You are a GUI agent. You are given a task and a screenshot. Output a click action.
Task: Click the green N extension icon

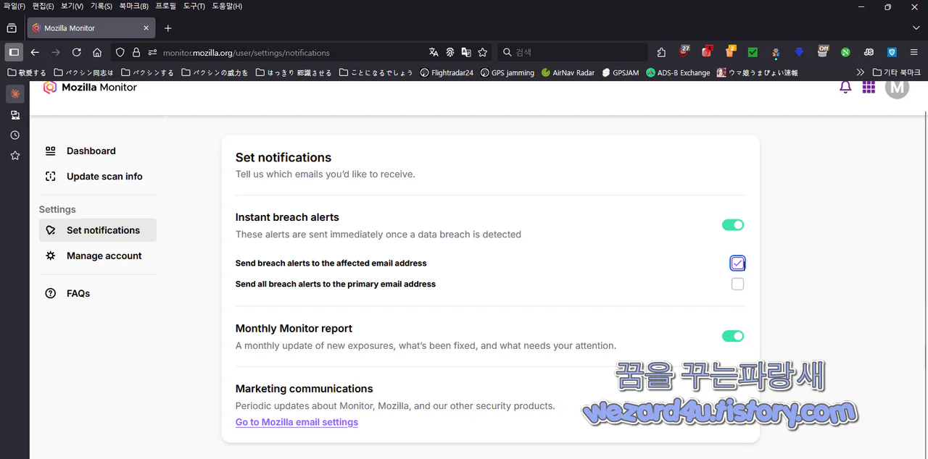coord(845,52)
